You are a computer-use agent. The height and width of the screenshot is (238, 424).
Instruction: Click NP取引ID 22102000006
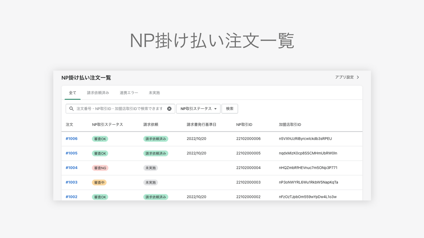(x=248, y=139)
